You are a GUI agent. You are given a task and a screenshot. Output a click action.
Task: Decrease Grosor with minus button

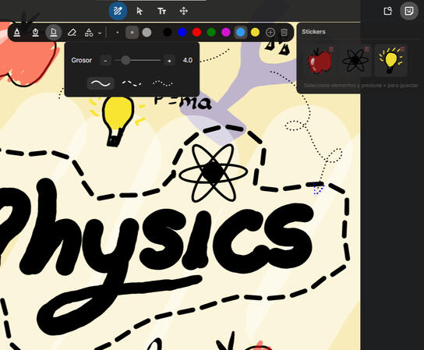click(x=105, y=60)
